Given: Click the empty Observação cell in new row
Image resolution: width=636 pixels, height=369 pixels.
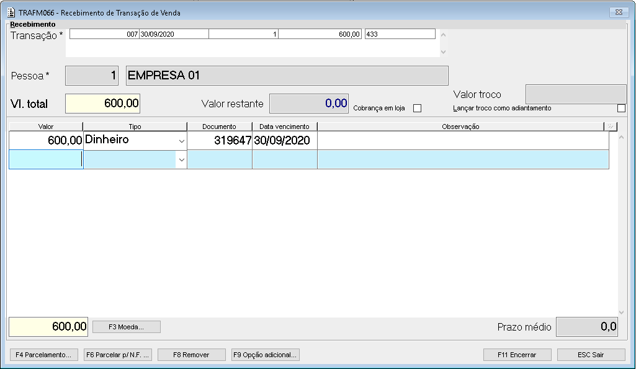Looking at the screenshot, I should [x=464, y=160].
